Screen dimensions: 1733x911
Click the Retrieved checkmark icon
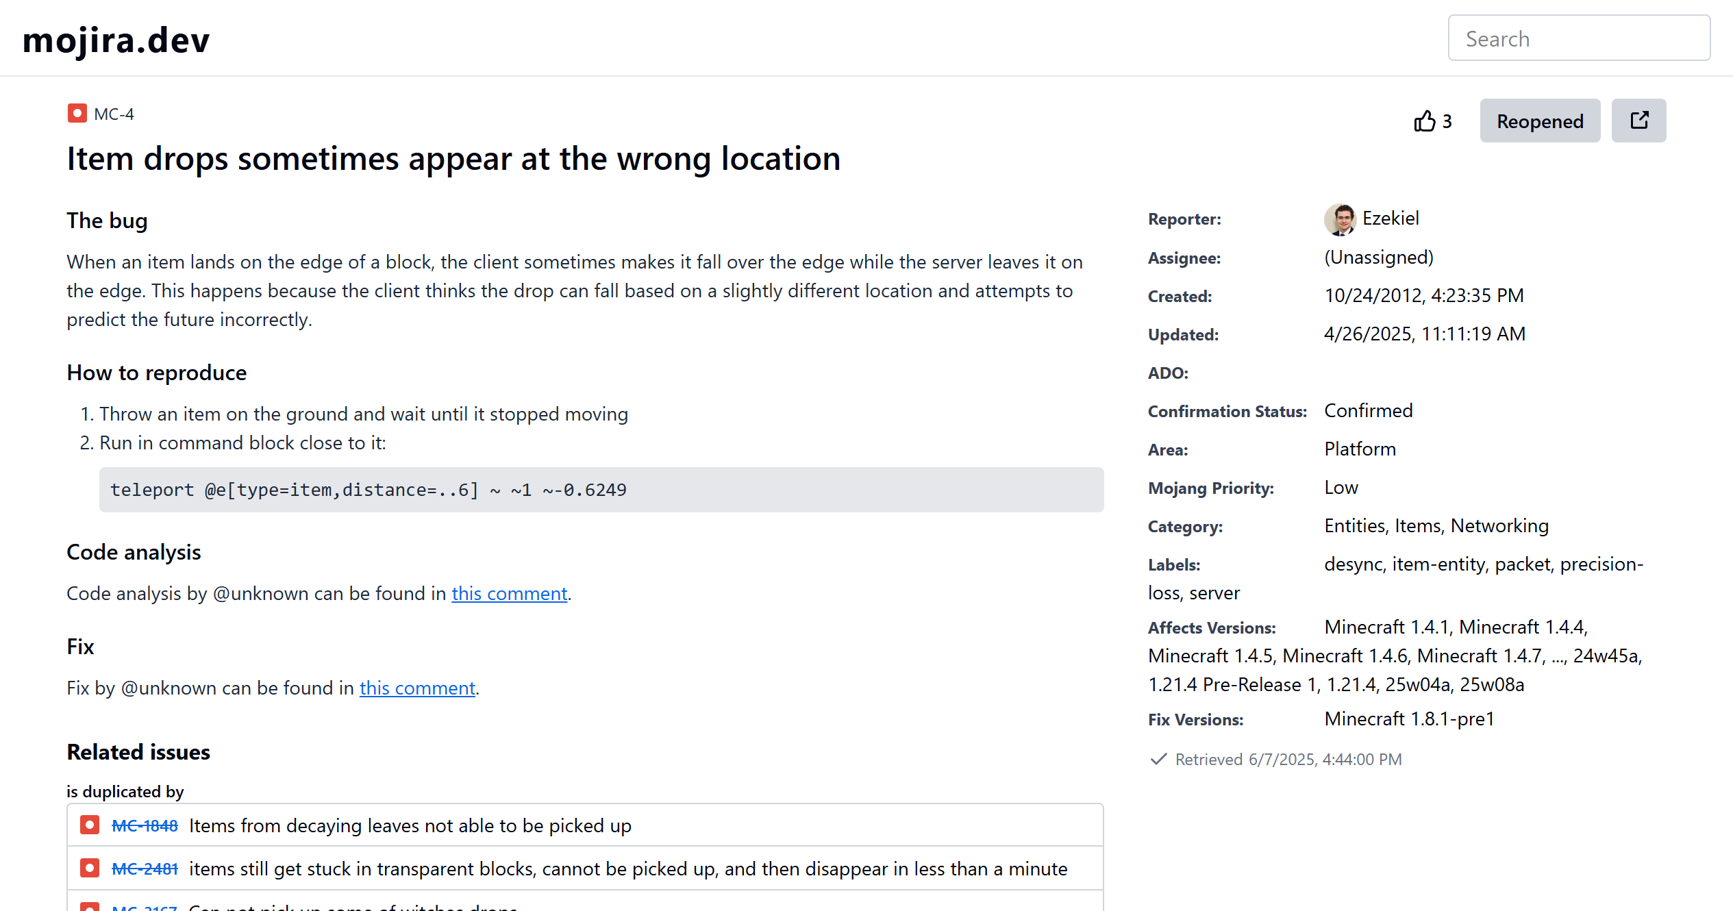coord(1158,759)
